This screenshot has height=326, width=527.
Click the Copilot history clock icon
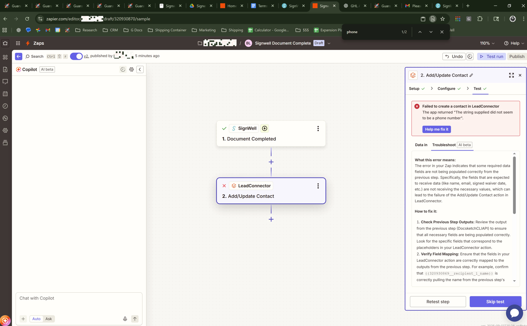coord(123,70)
